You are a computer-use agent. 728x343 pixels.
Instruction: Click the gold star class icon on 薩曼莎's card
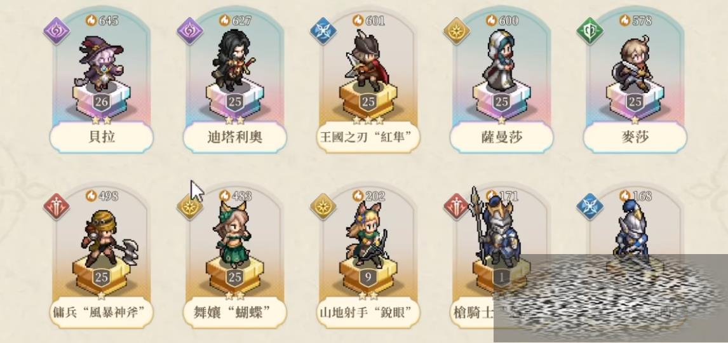[x=456, y=31]
